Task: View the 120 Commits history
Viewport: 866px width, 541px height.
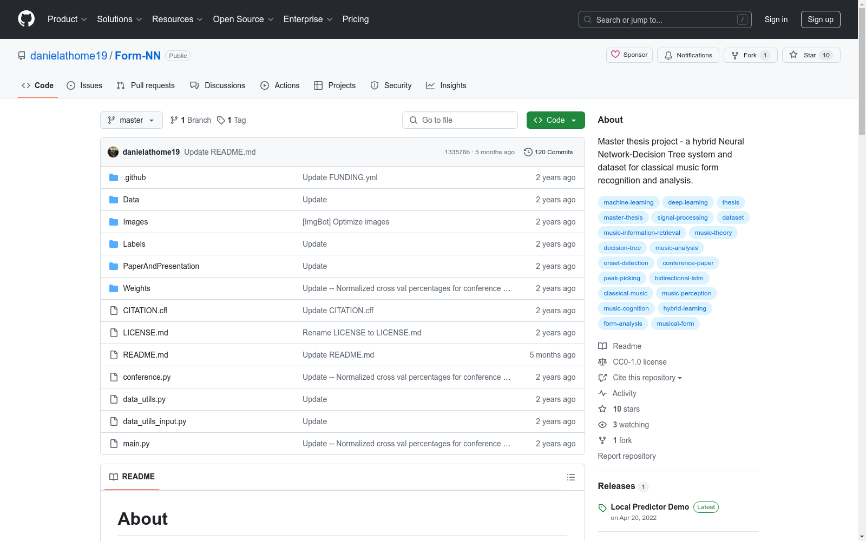Action: click(548, 152)
